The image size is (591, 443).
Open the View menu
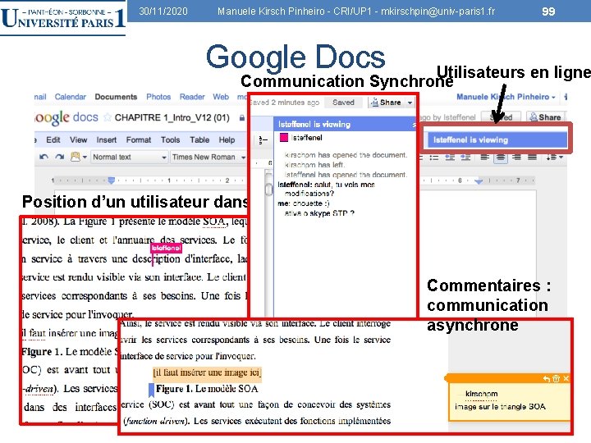click(x=79, y=139)
